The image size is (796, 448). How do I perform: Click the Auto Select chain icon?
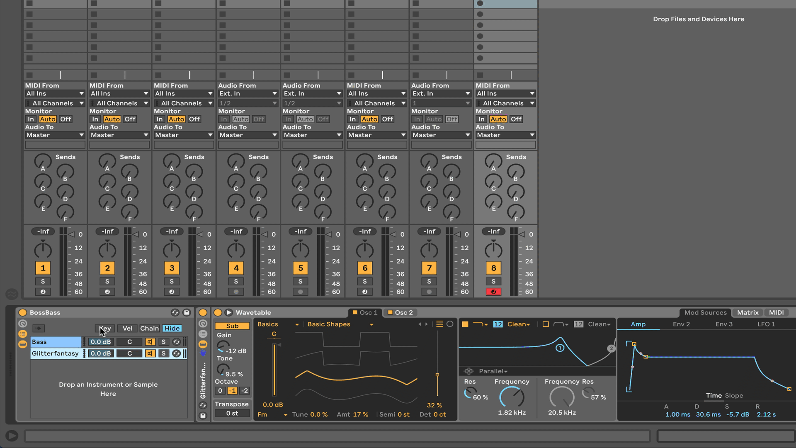(38, 328)
